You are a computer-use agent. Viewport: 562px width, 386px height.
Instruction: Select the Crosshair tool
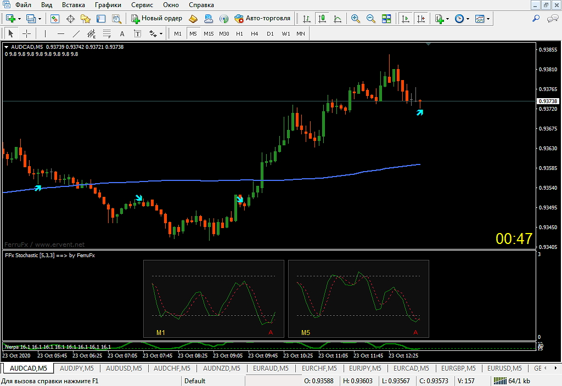(26, 33)
